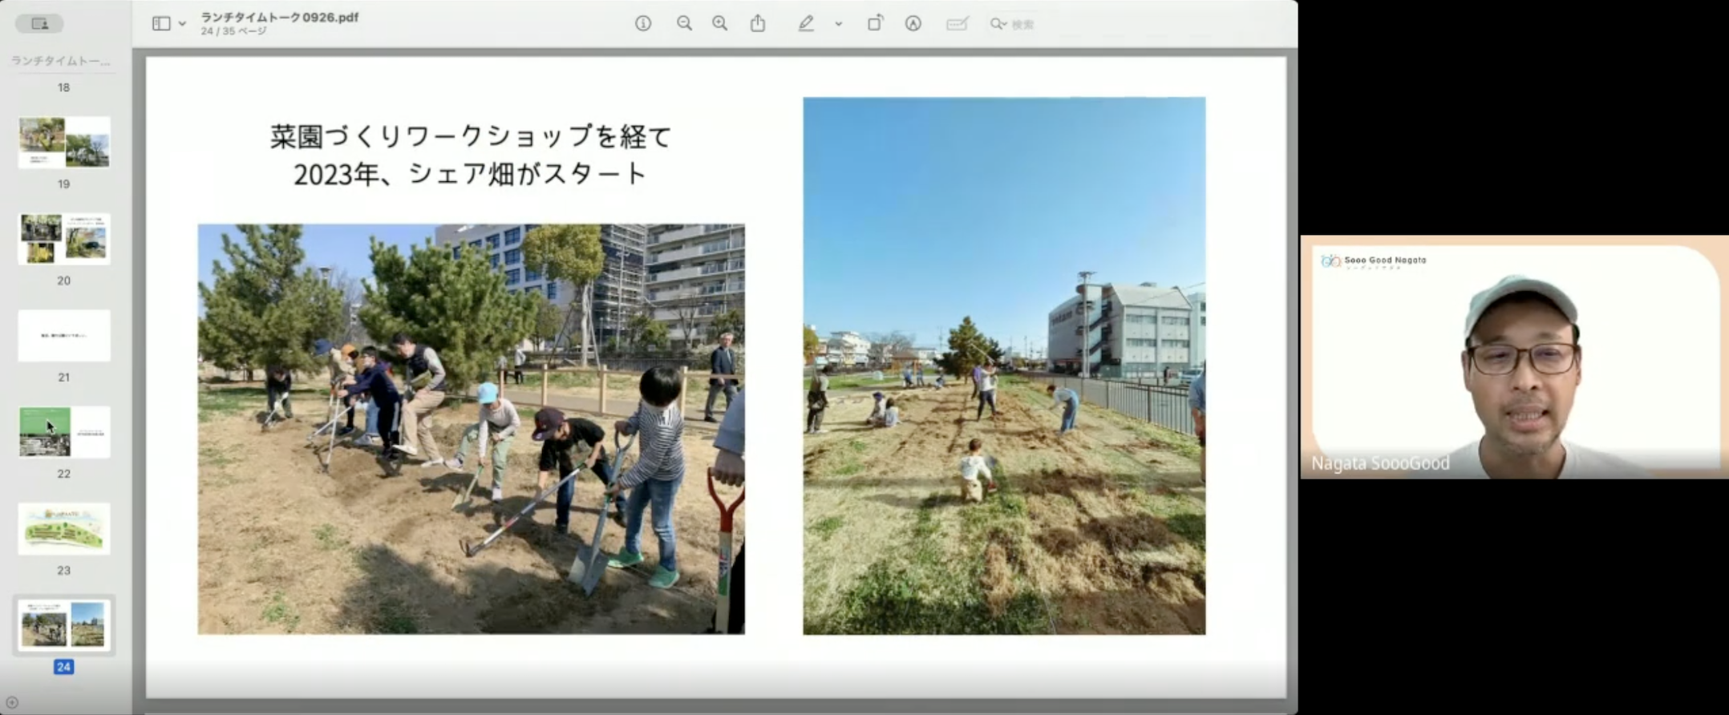Image resolution: width=1729 pixels, height=715 pixels.
Task: Click the Inspector info icon
Action: 642,24
